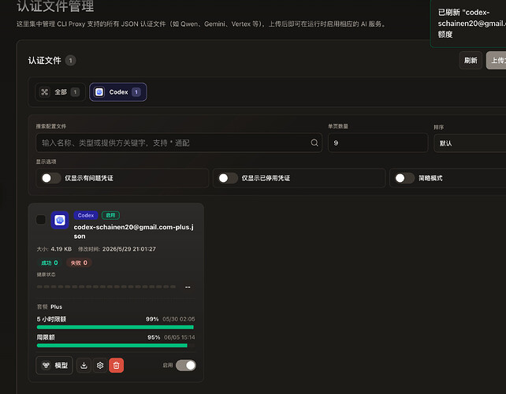Viewport: 506px width, 394px height.
Task: Select the codex auth file checkbox
Action: coord(41,220)
